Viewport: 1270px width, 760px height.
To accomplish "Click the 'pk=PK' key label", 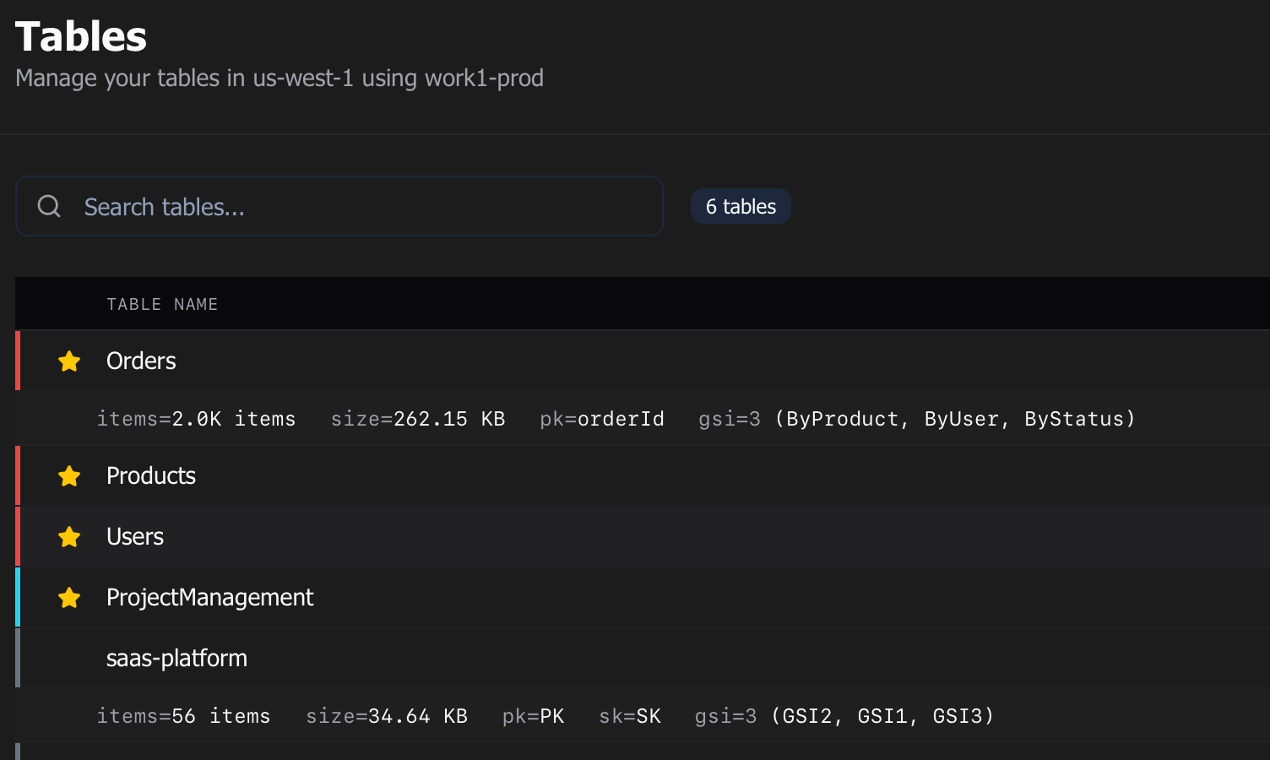I will [534, 716].
